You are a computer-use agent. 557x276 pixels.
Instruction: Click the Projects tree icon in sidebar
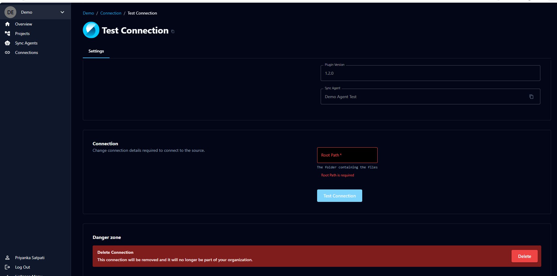pos(7,33)
